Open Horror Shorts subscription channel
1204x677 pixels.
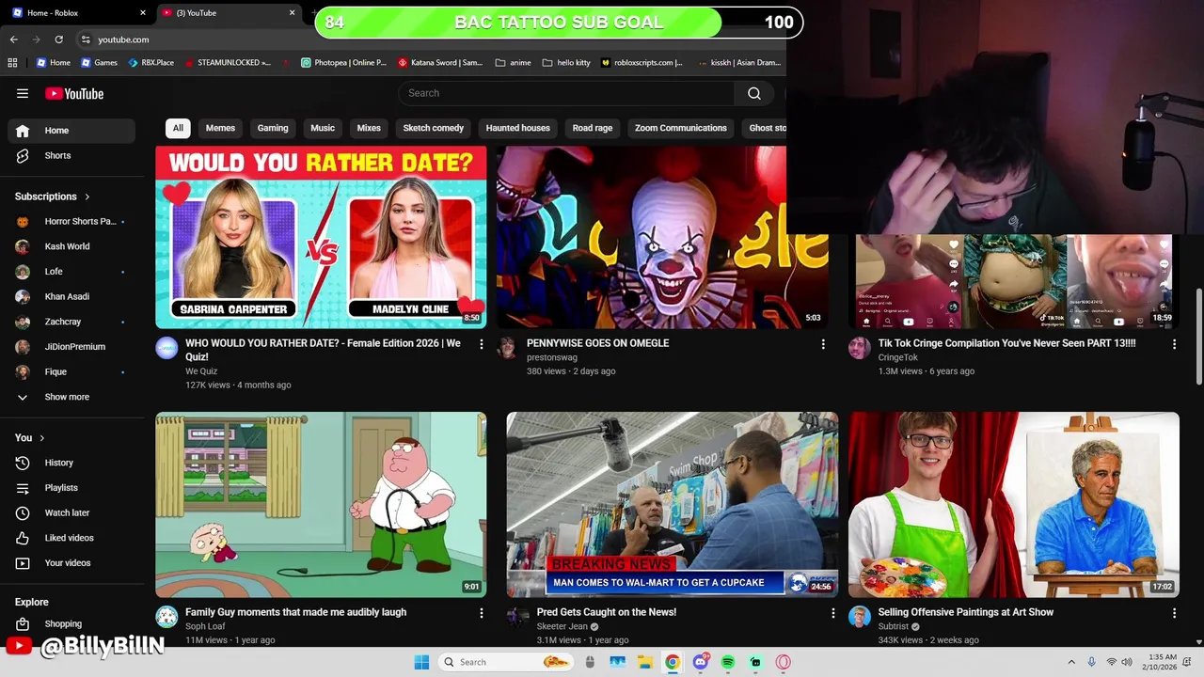pos(71,222)
